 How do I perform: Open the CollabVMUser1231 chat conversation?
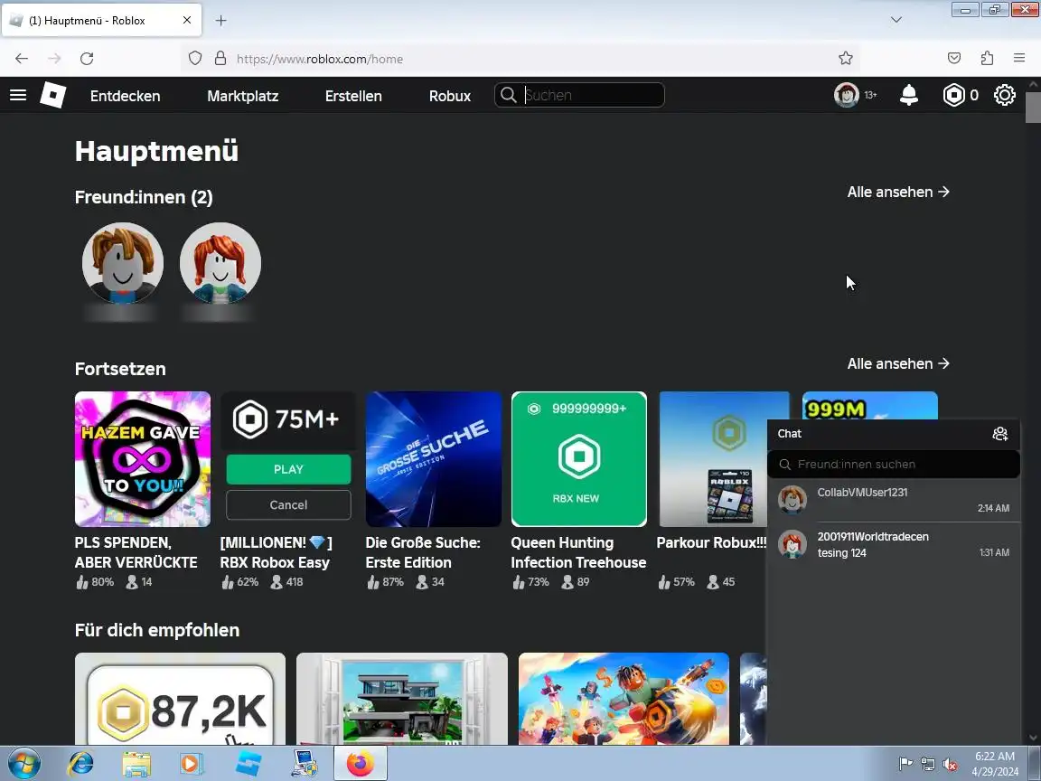click(x=893, y=500)
